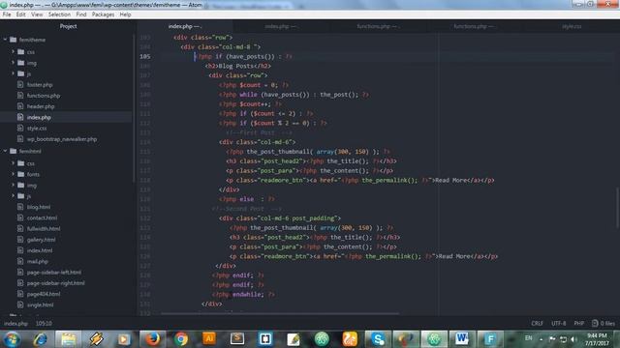Collapse the femitheme project folder
This screenshot has width=620, height=348.
coord(5,40)
